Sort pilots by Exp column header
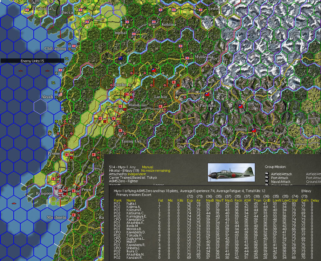The width and height of the screenshot is (321, 261). pyautogui.click(x=190, y=200)
